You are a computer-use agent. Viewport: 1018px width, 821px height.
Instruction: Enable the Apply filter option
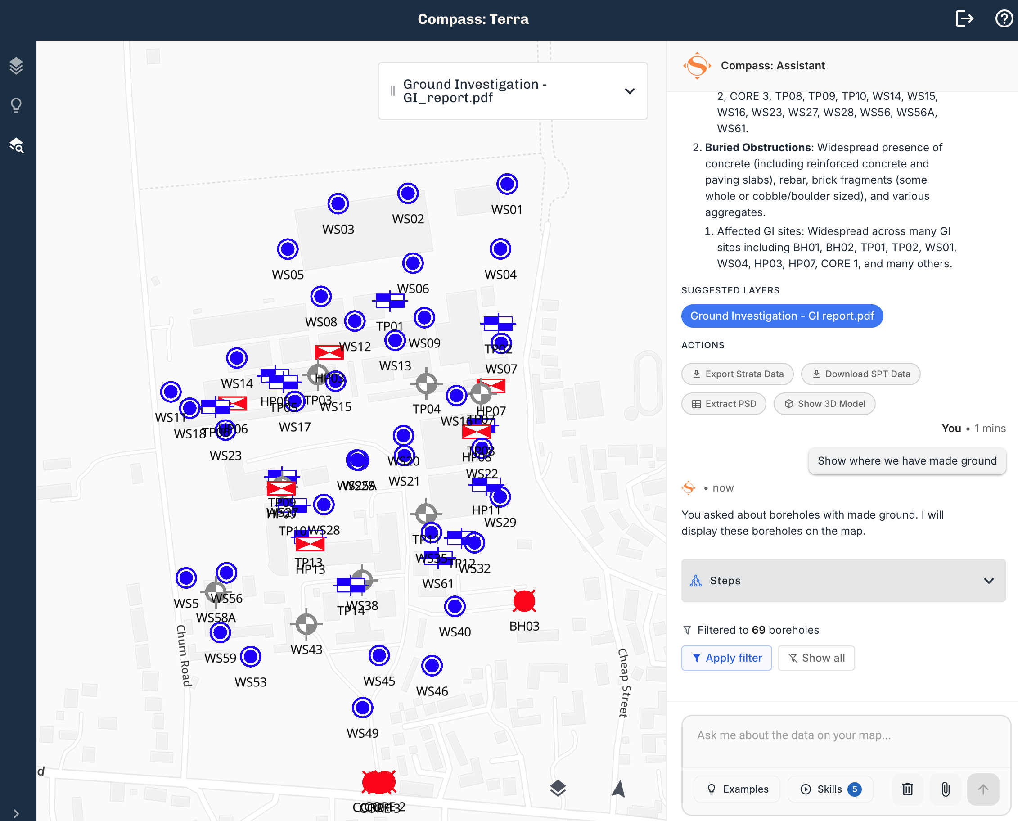pos(726,658)
